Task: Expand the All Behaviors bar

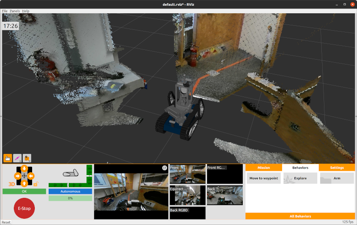Action: click(300, 216)
